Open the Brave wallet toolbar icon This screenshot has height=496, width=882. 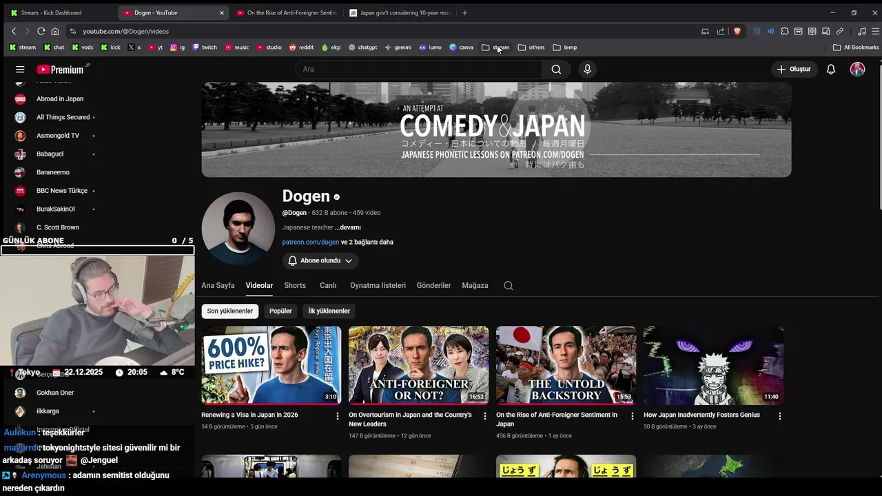[x=798, y=31]
